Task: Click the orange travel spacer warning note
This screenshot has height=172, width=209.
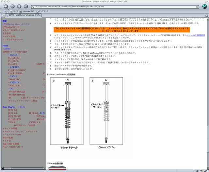Action: (122, 30)
